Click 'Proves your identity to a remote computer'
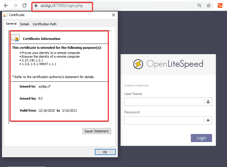The height and width of the screenshot is (167, 227). 51,53
